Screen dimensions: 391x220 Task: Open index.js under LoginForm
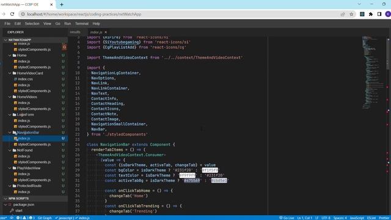[x=24, y=121]
